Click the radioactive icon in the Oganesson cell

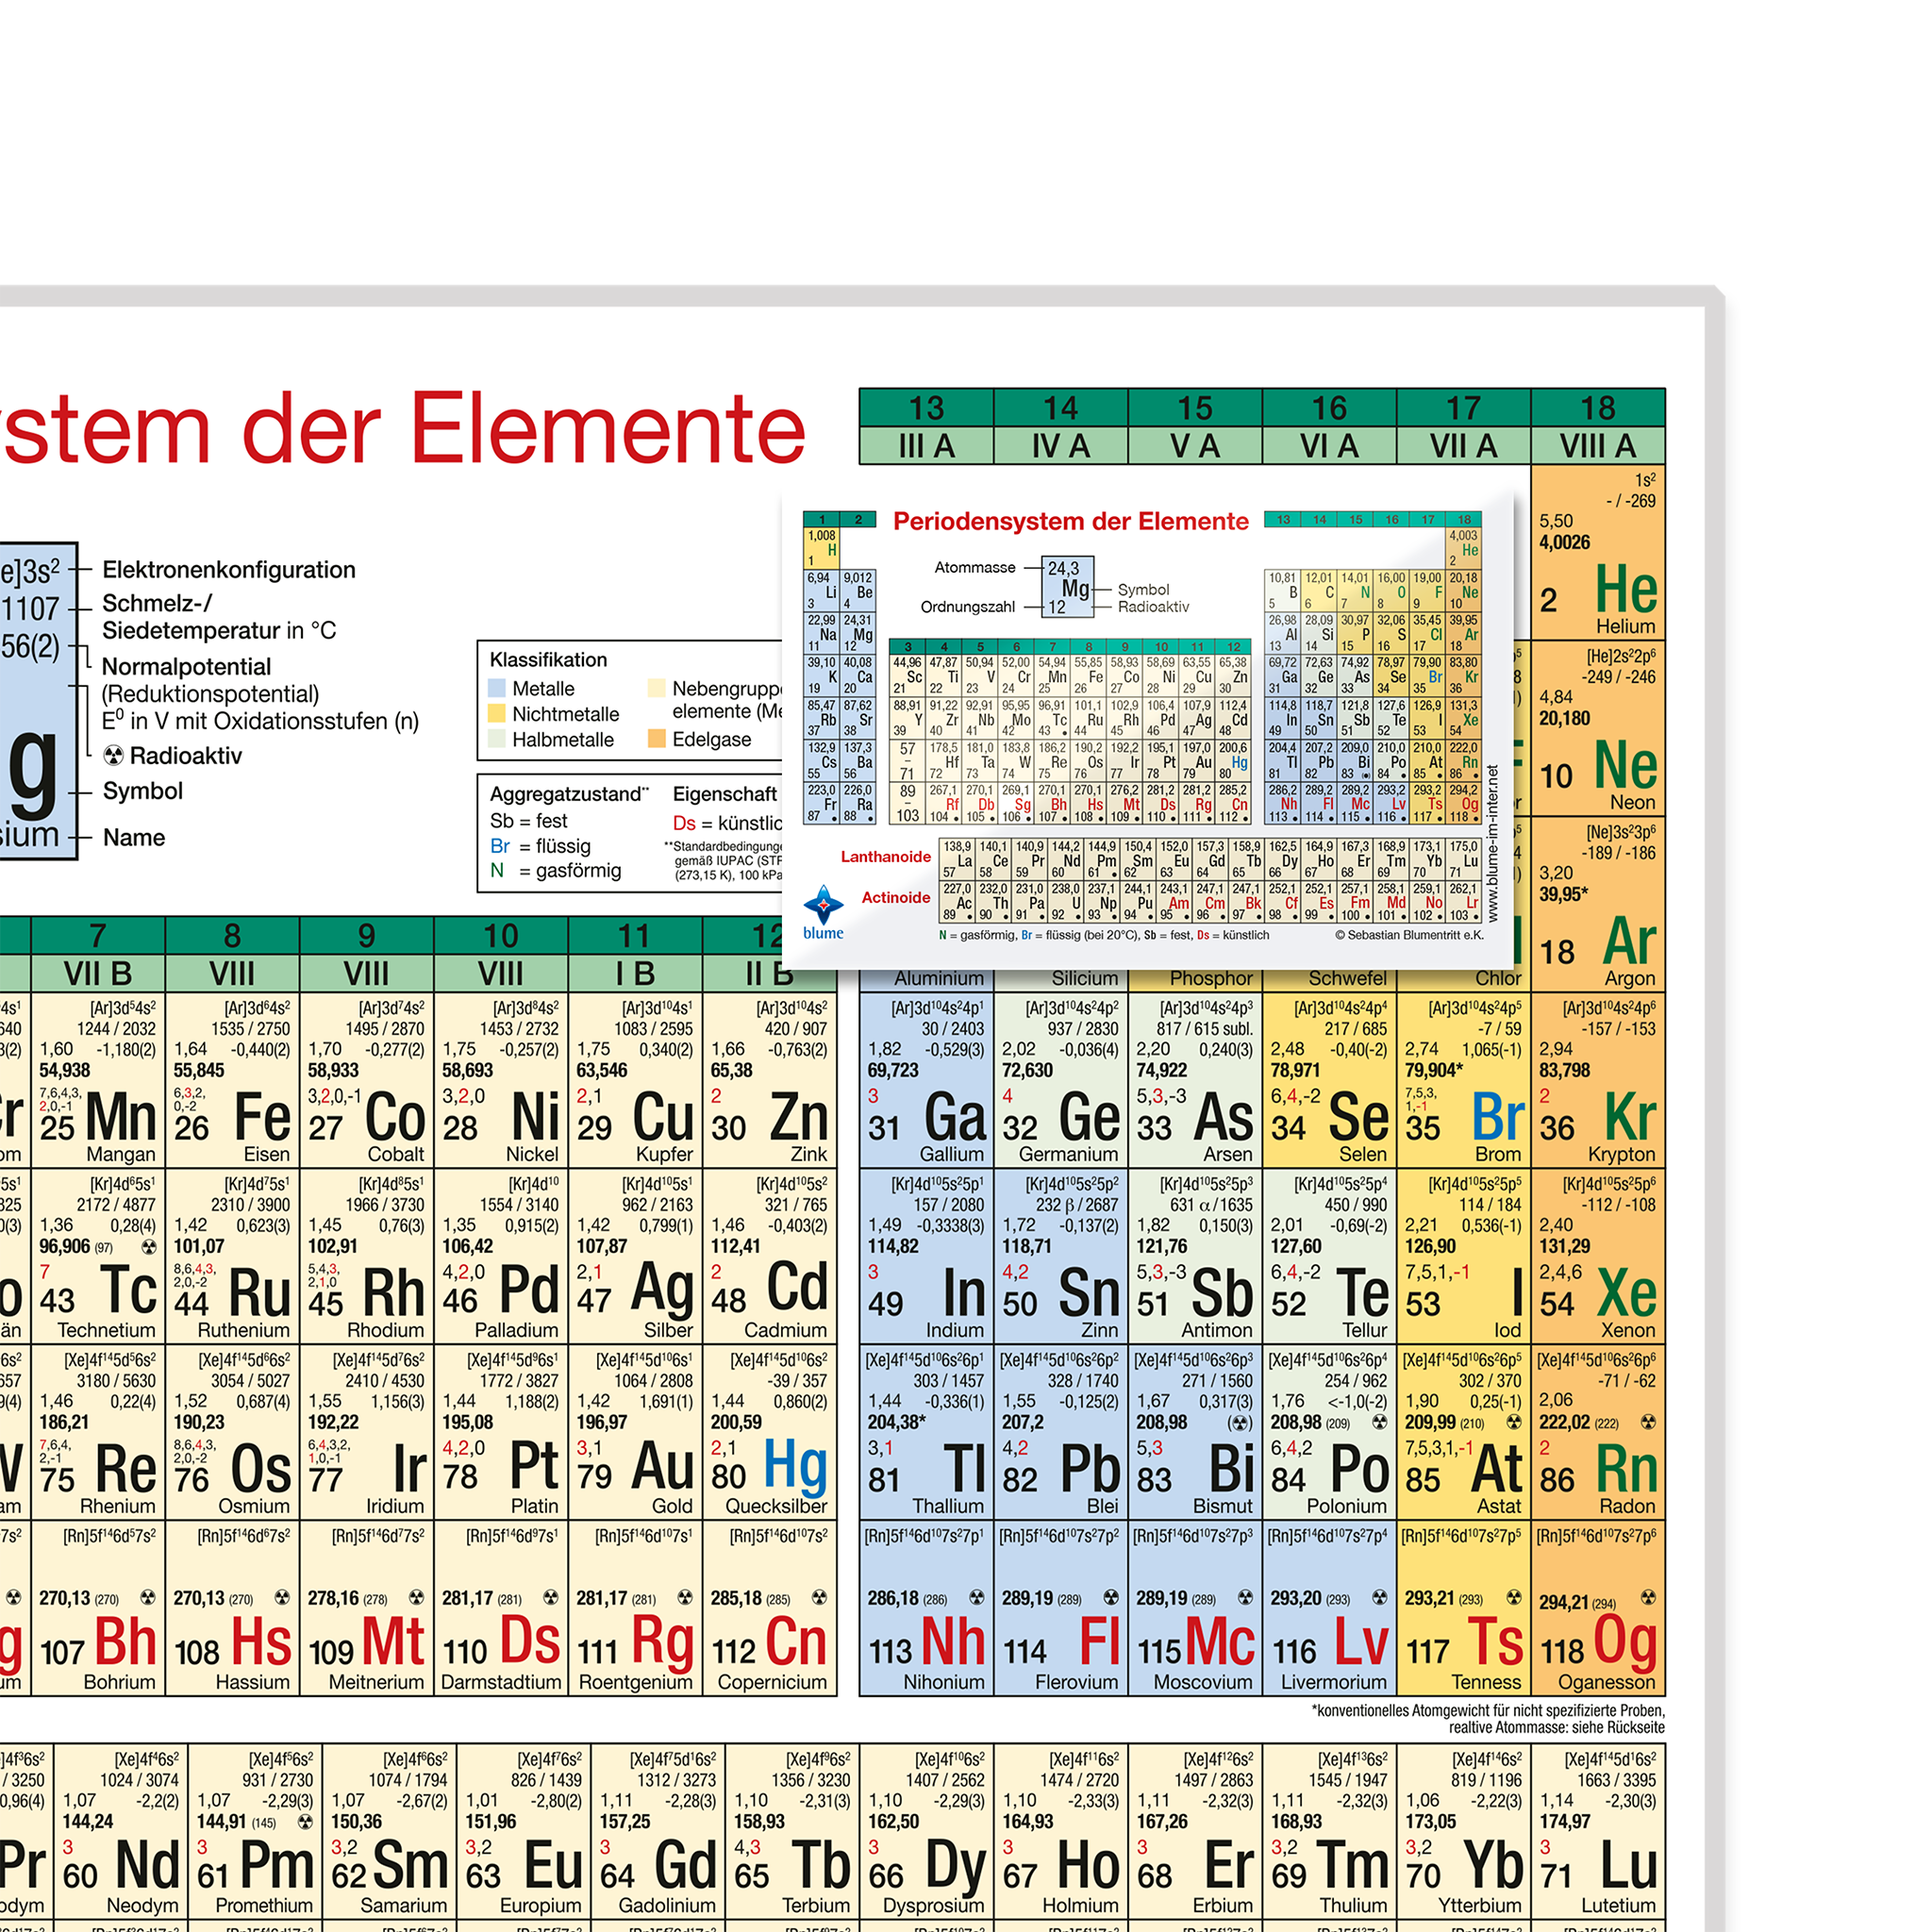click(1648, 1598)
